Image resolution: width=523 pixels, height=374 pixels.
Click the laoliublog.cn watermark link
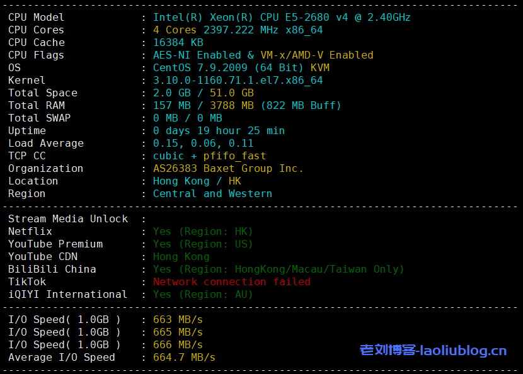point(433,351)
